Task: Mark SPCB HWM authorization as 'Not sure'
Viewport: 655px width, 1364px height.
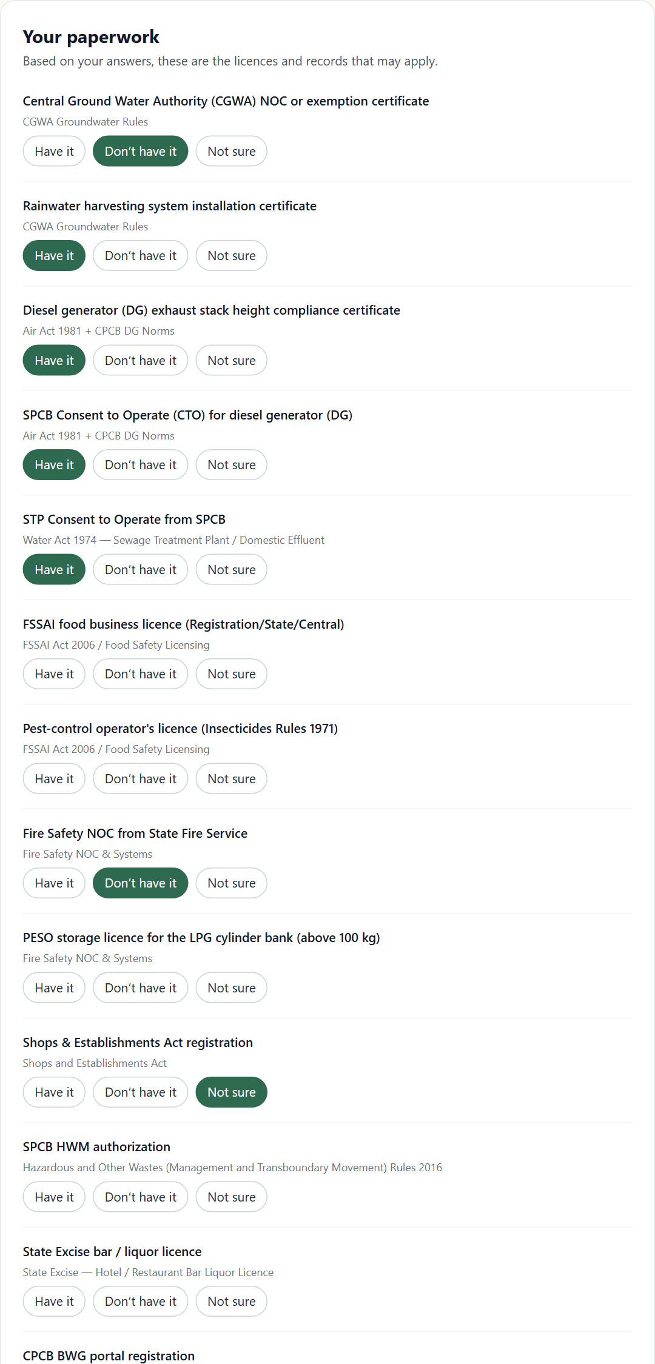Action: tap(231, 1197)
